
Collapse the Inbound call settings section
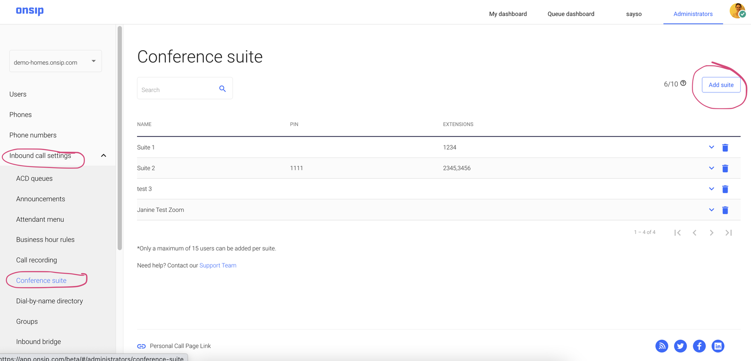pyautogui.click(x=104, y=156)
